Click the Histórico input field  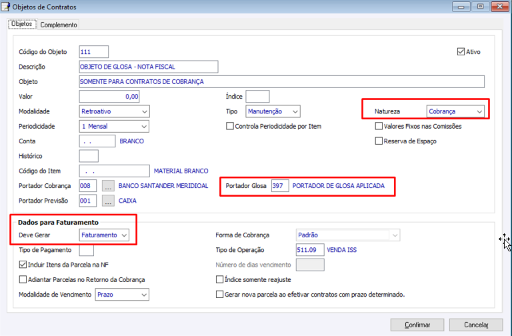point(89,156)
